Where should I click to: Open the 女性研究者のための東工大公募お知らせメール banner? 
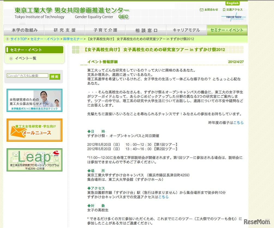click(x=34, y=100)
